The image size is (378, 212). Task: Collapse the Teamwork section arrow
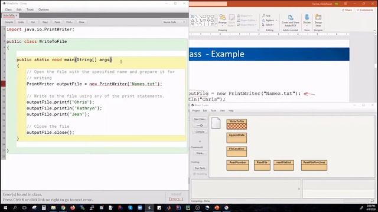(200, 141)
